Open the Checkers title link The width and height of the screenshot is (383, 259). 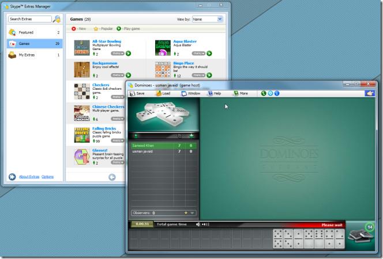100,85
